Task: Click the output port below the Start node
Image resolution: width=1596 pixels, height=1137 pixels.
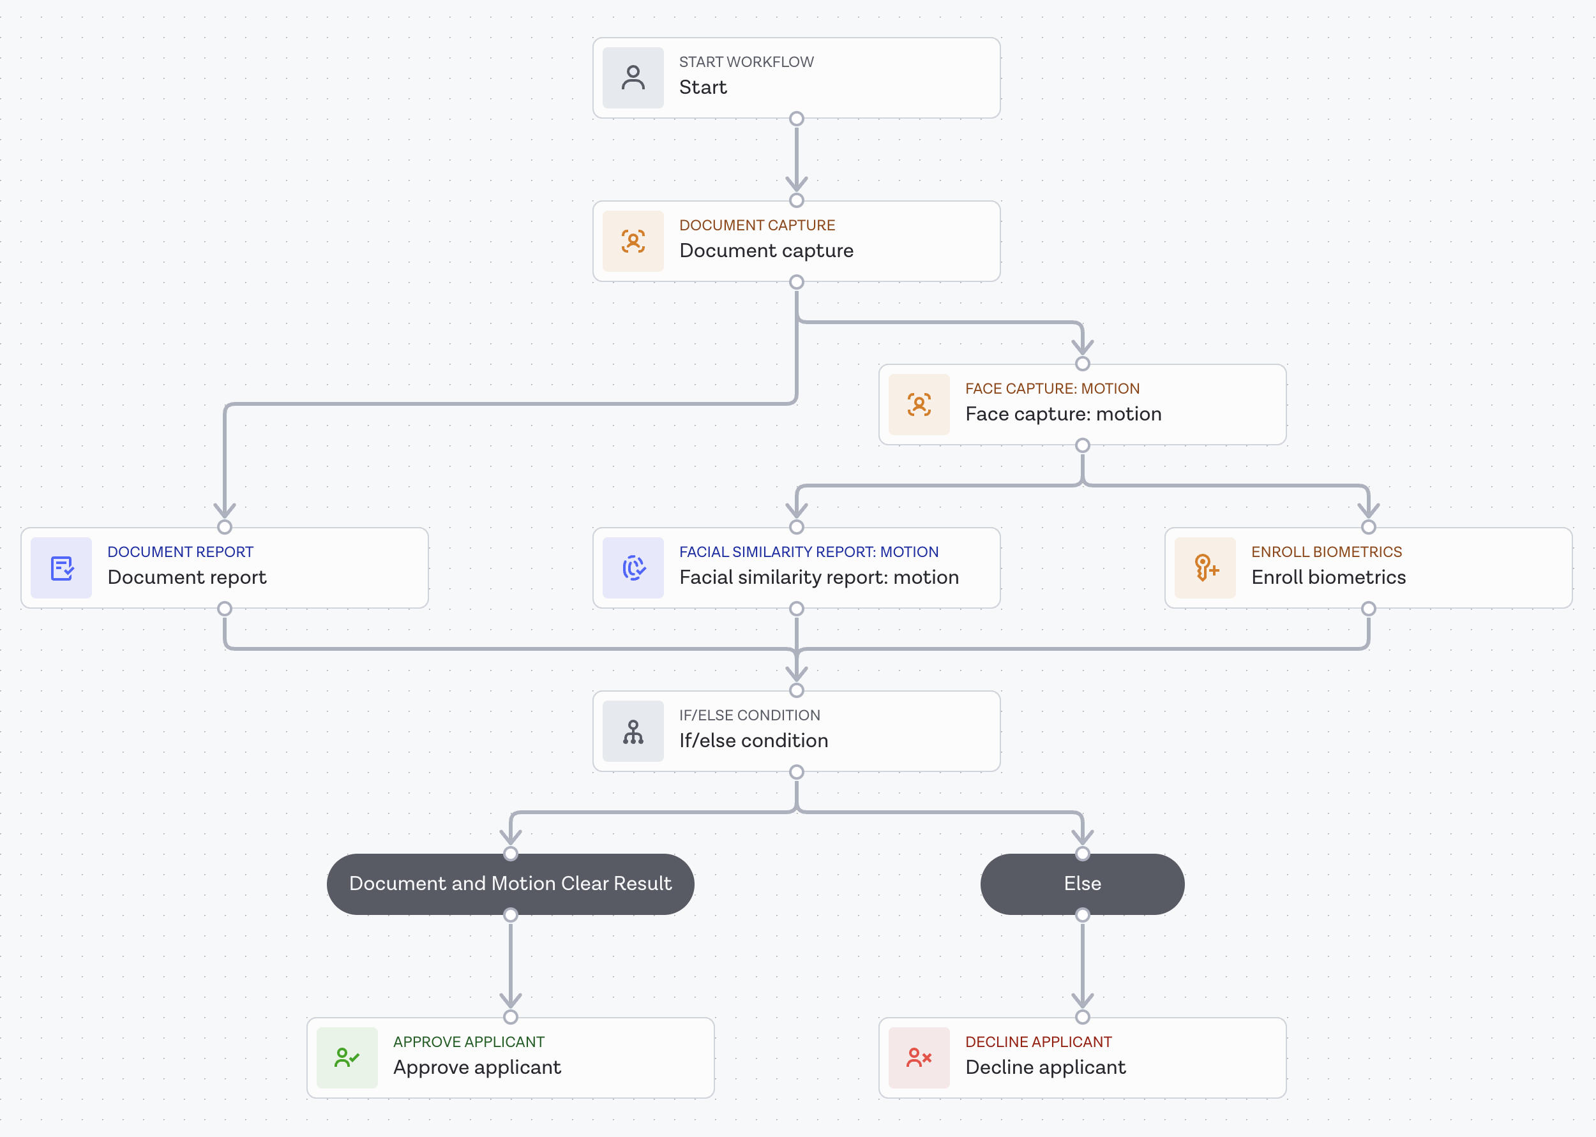Action: 796,119
